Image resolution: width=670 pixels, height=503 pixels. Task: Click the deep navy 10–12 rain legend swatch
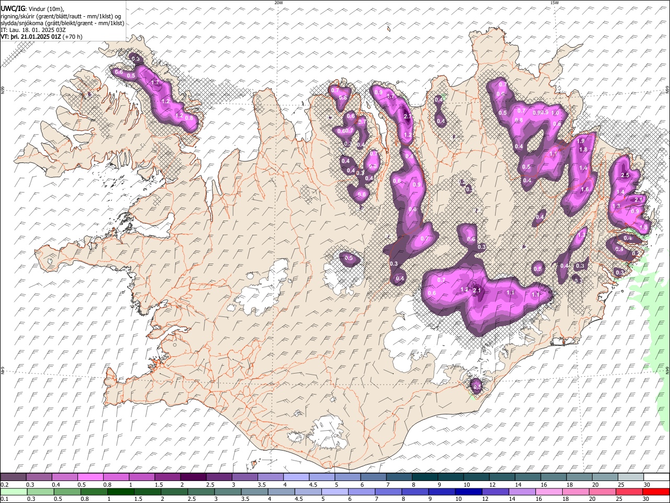468,492
